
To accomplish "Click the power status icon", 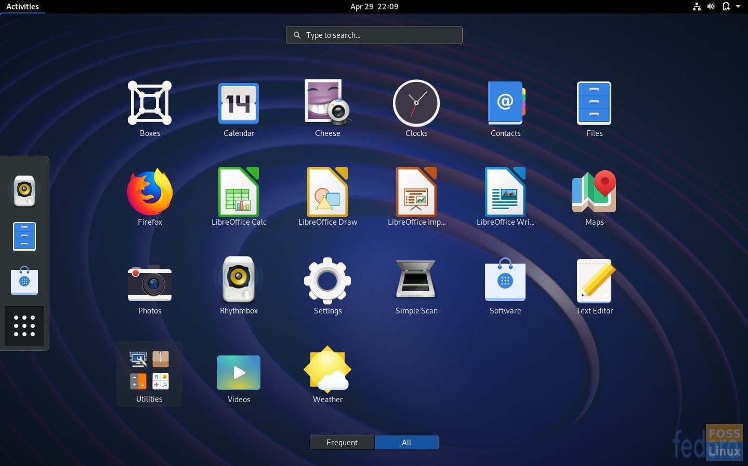I will pos(726,7).
